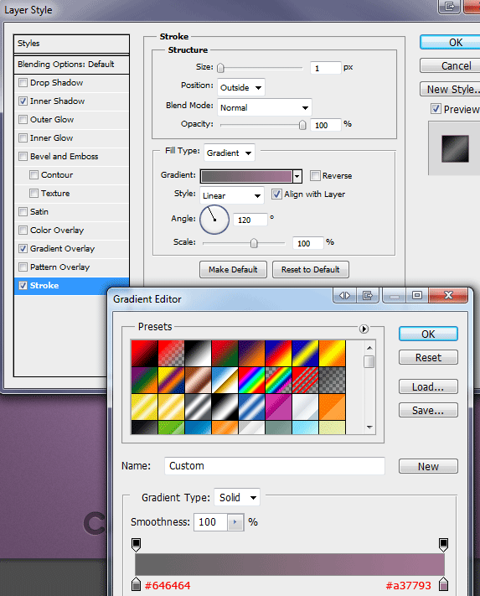This screenshot has height=596, width=480.
Task: Select the Styles section in list
Action: 71,44
